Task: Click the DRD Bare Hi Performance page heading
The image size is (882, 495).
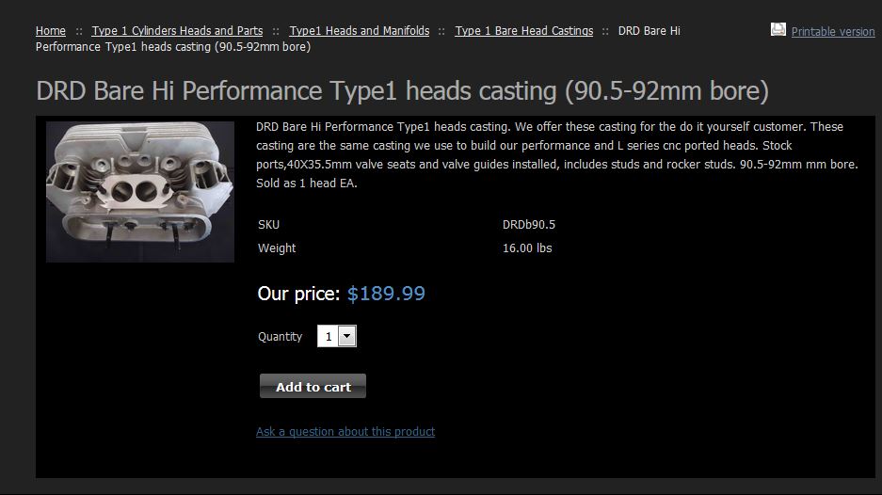Action: pyautogui.click(x=402, y=91)
